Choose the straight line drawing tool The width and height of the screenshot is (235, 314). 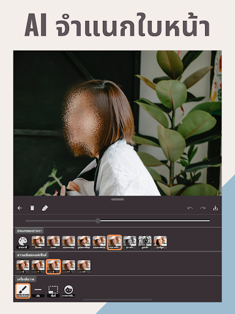(38, 291)
